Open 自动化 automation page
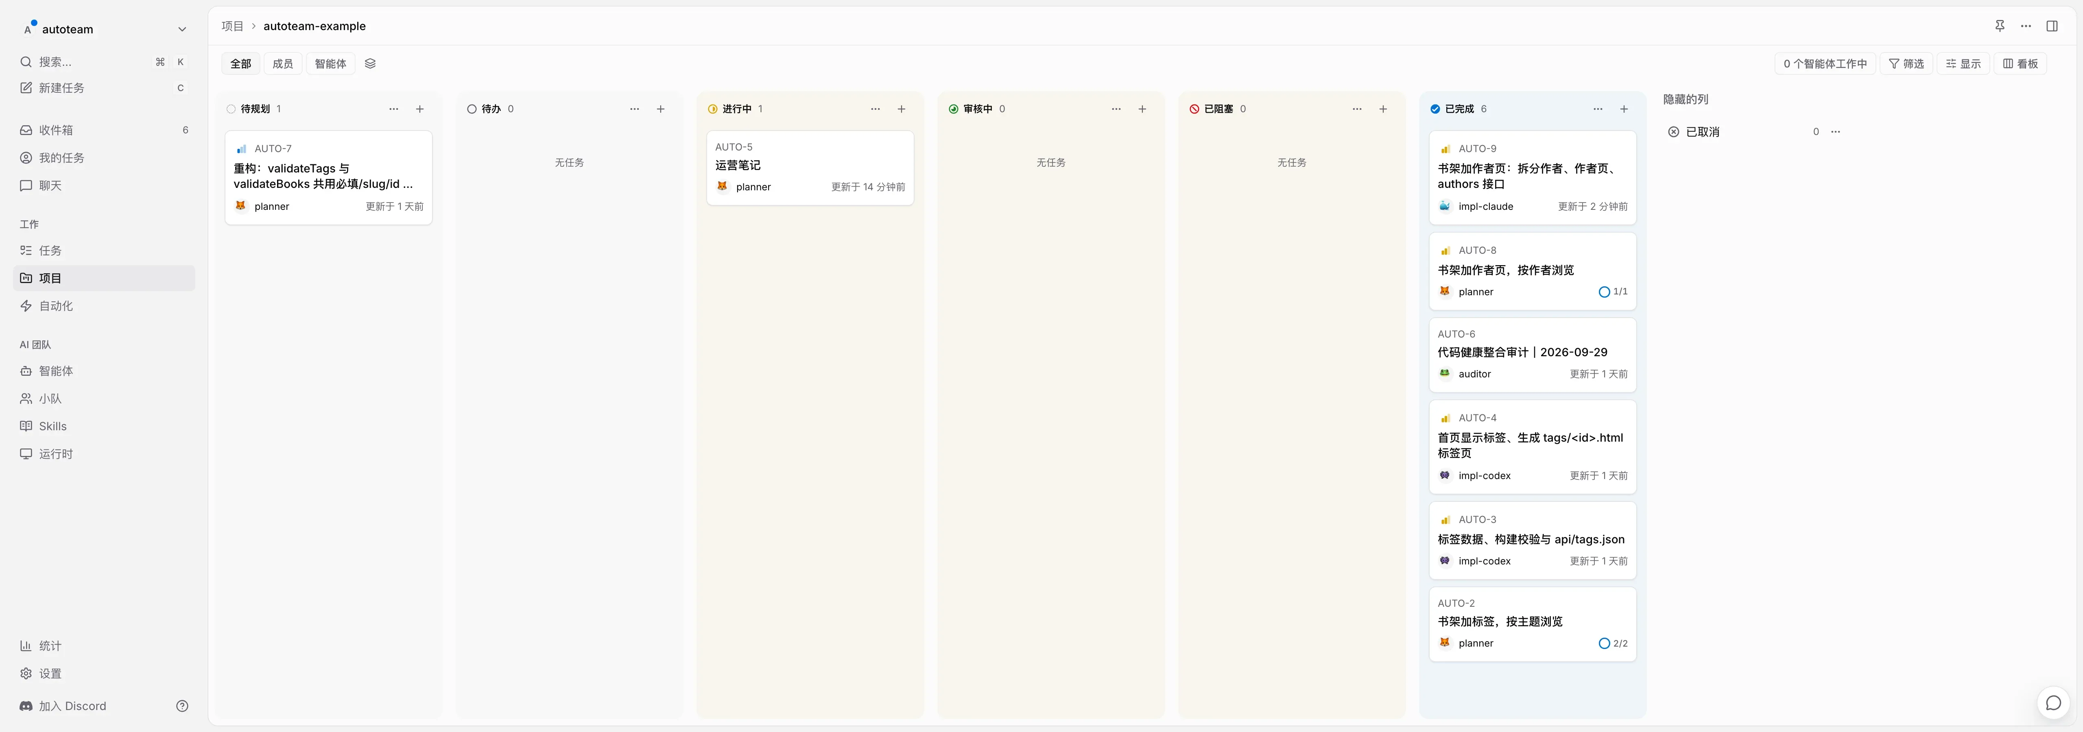Screen dimensions: 2083x732 pos(104,306)
